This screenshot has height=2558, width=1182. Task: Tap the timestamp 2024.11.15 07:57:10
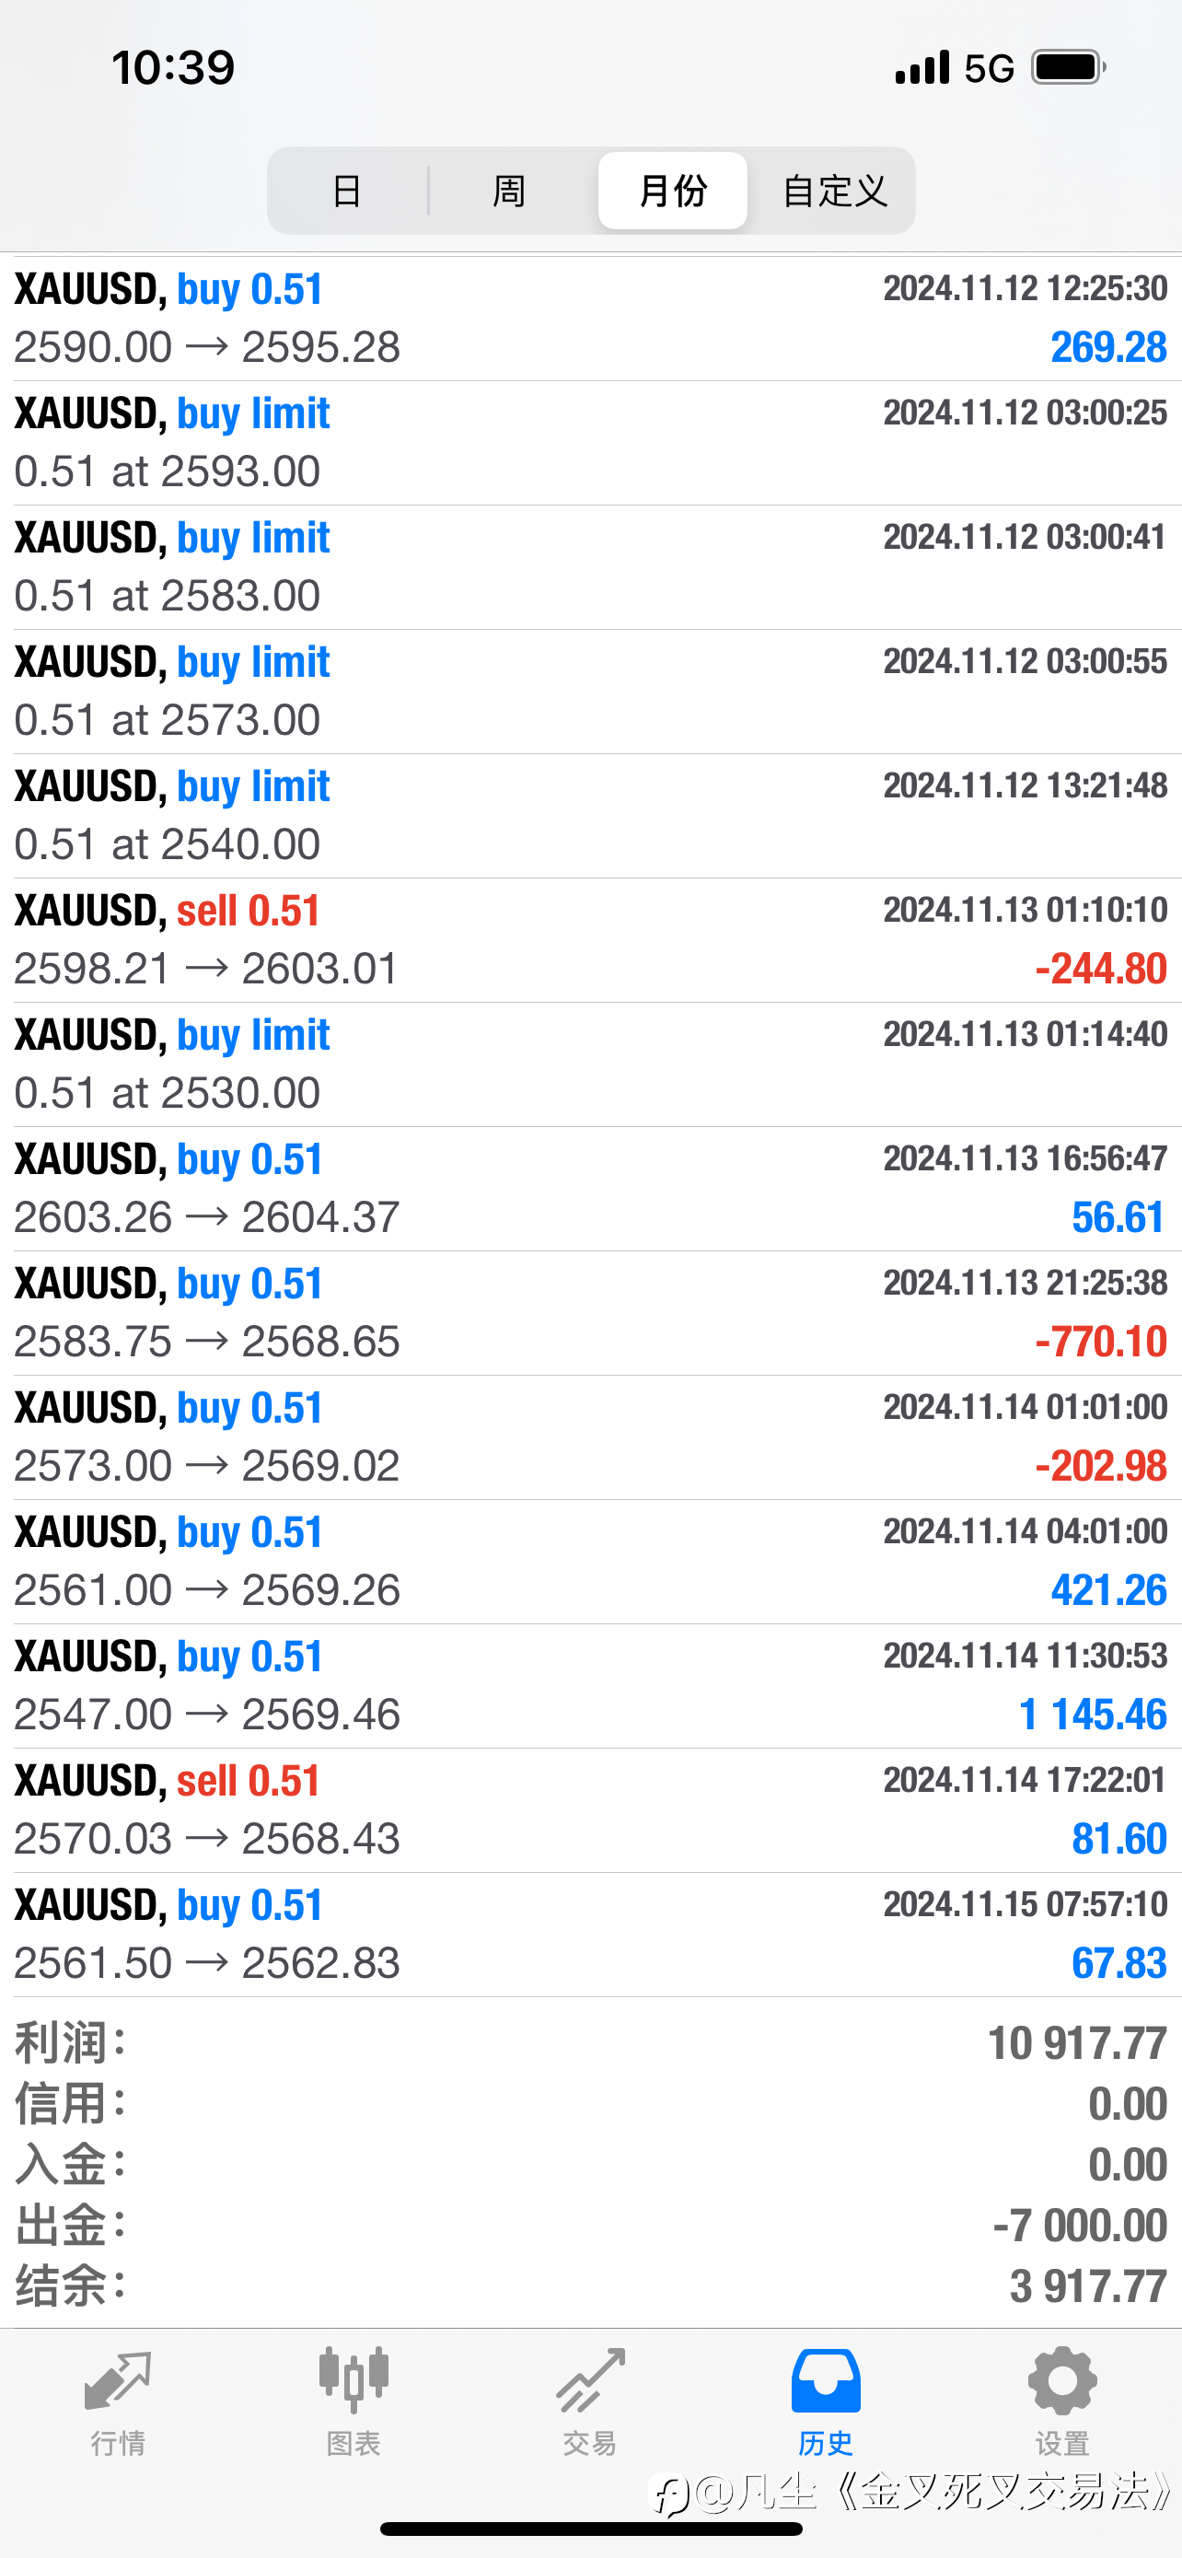click(x=1026, y=1903)
